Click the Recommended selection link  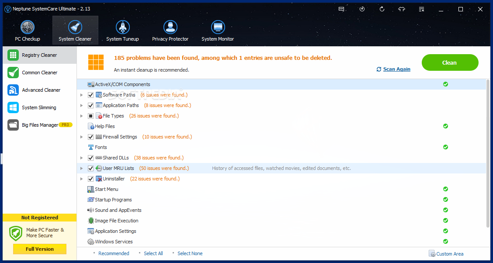(114, 253)
